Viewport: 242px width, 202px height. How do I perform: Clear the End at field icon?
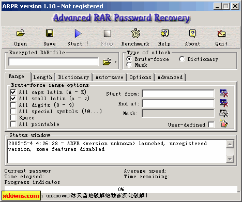coord(224,103)
